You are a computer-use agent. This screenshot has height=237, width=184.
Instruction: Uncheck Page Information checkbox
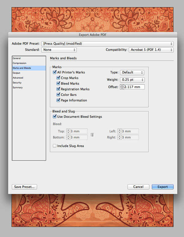tap(58, 100)
